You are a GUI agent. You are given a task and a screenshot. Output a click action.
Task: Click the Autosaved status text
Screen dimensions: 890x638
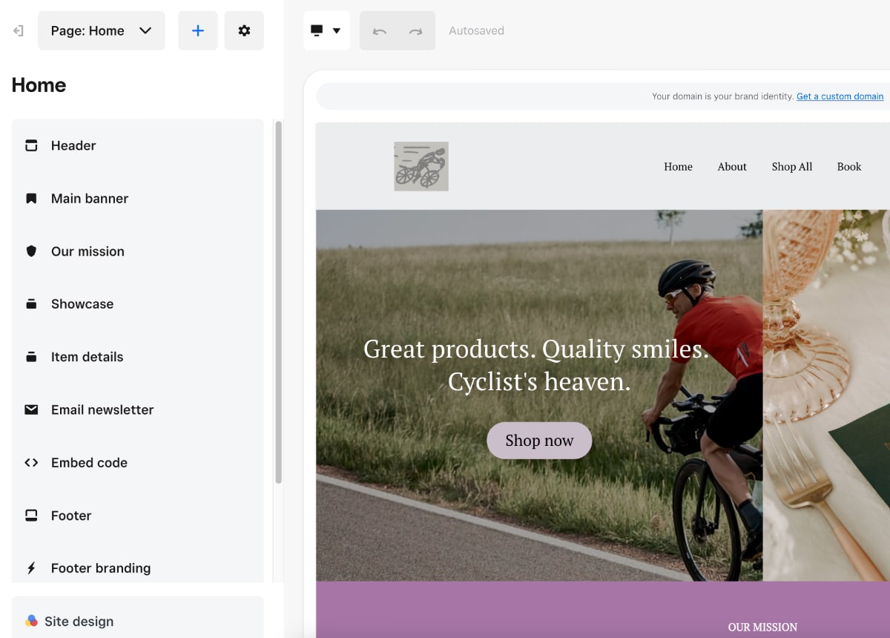click(x=476, y=30)
